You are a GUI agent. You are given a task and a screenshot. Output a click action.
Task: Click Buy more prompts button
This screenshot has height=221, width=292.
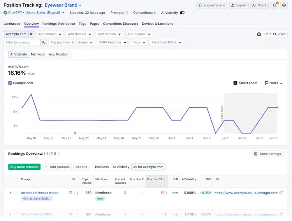pos(25,167)
